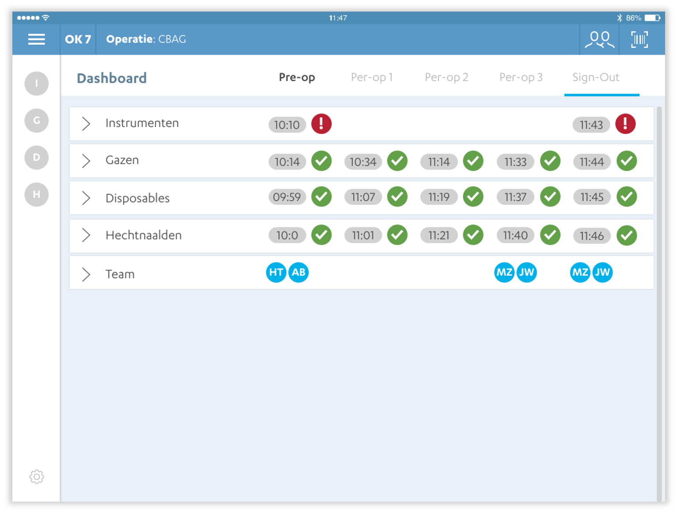Click the Dashboard heading
Screen dimensions: 677x513
111,78
